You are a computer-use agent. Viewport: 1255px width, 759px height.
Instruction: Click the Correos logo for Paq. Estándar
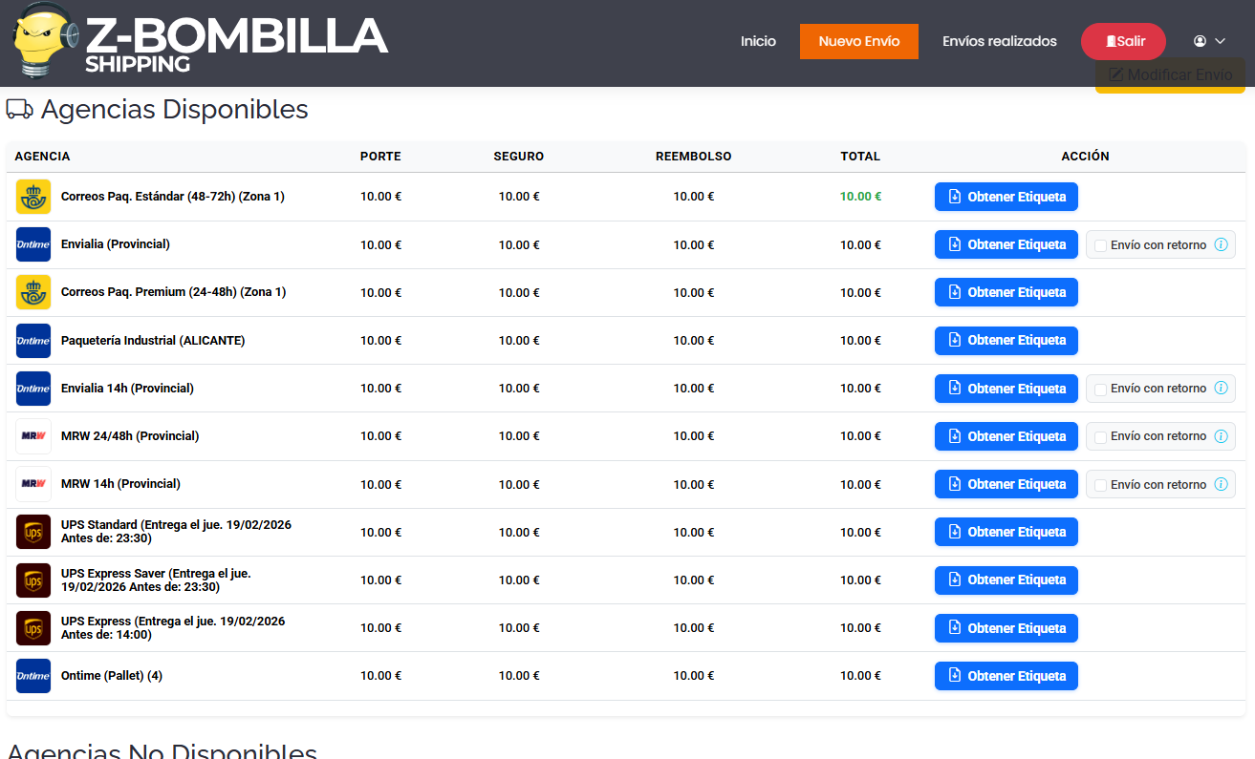click(x=33, y=197)
